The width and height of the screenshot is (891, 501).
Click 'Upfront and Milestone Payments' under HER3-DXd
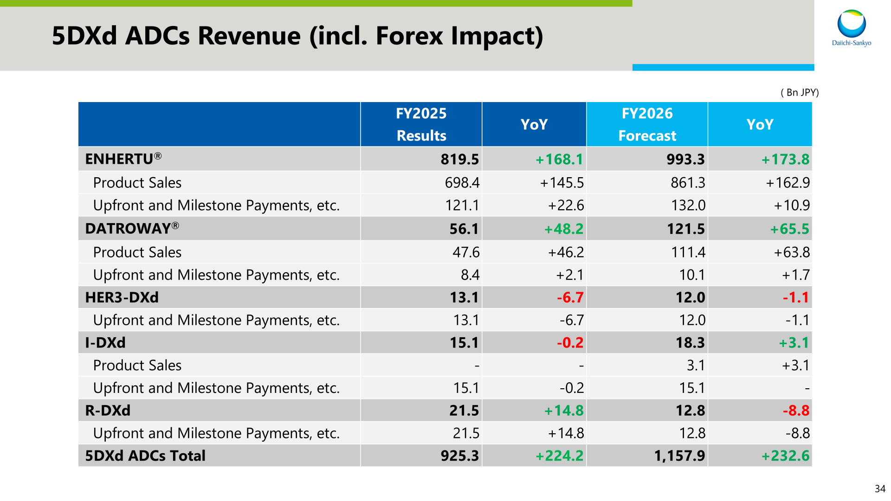point(217,320)
